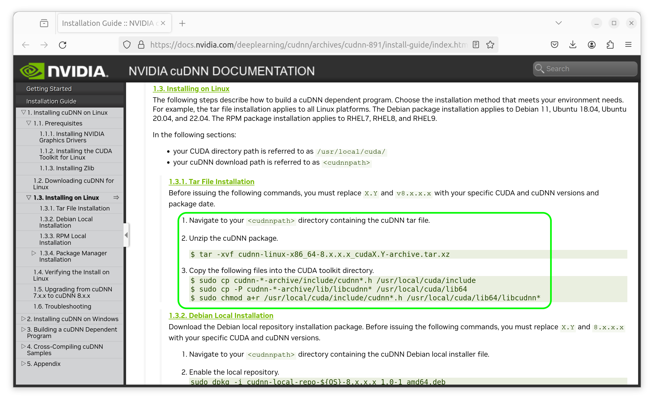Click the <cudnnpath> code in the cuDNN download path bullet
Viewport: 654px width, 402px height.
(x=347, y=163)
